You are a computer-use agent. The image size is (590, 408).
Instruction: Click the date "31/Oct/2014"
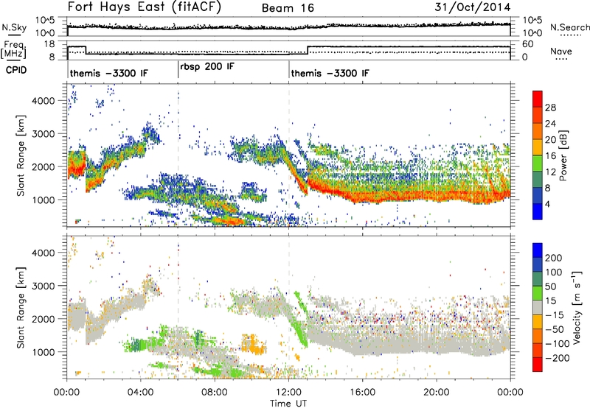[473, 7]
